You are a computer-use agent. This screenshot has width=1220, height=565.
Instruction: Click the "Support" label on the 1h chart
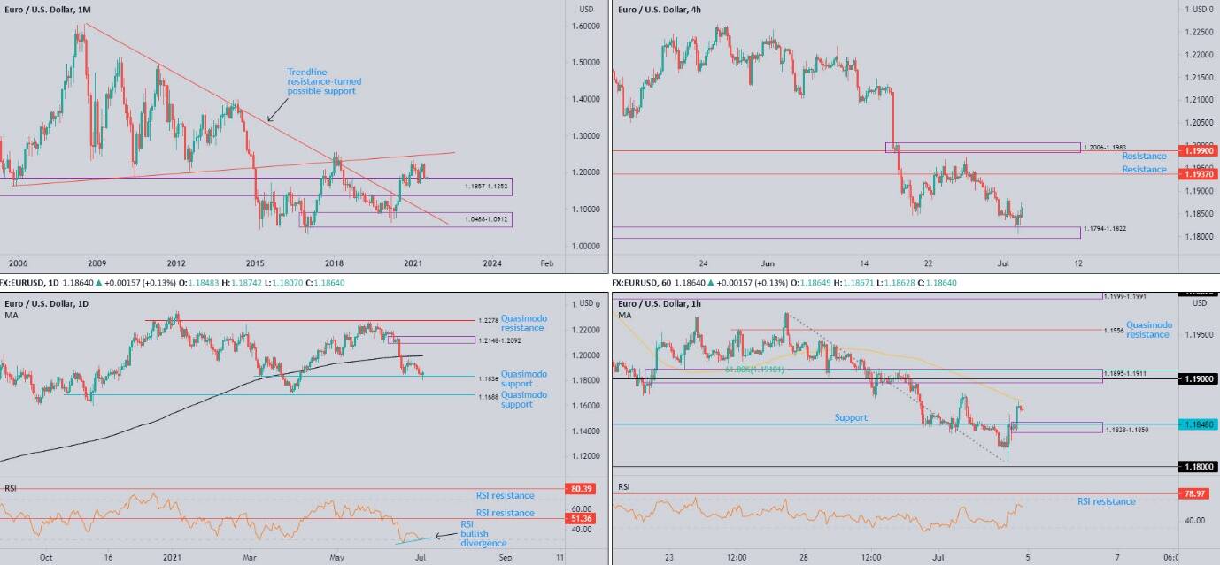pyautogui.click(x=851, y=417)
